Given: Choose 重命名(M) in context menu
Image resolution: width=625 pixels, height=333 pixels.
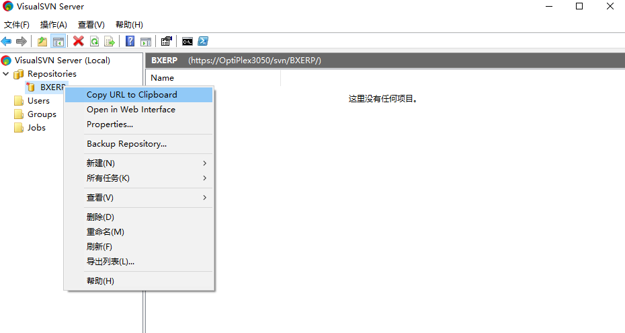Looking at the screenshot, I should tap(138, 231).
